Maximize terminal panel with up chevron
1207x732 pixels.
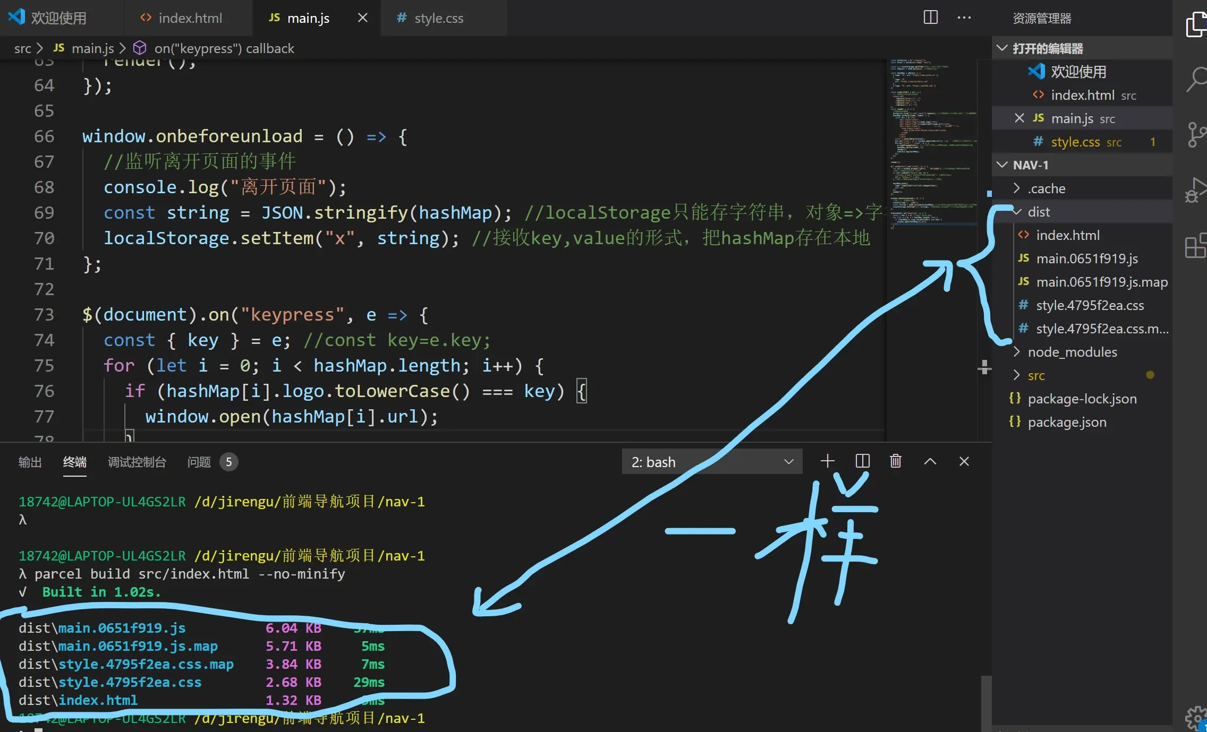[930, 461]
